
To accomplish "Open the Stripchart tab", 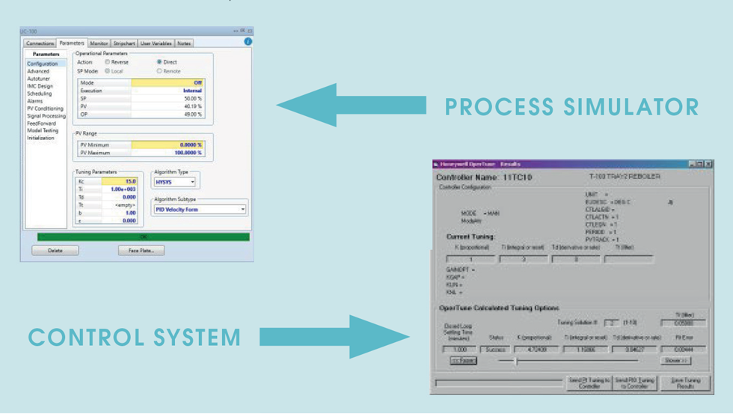I will coord(124,43).
